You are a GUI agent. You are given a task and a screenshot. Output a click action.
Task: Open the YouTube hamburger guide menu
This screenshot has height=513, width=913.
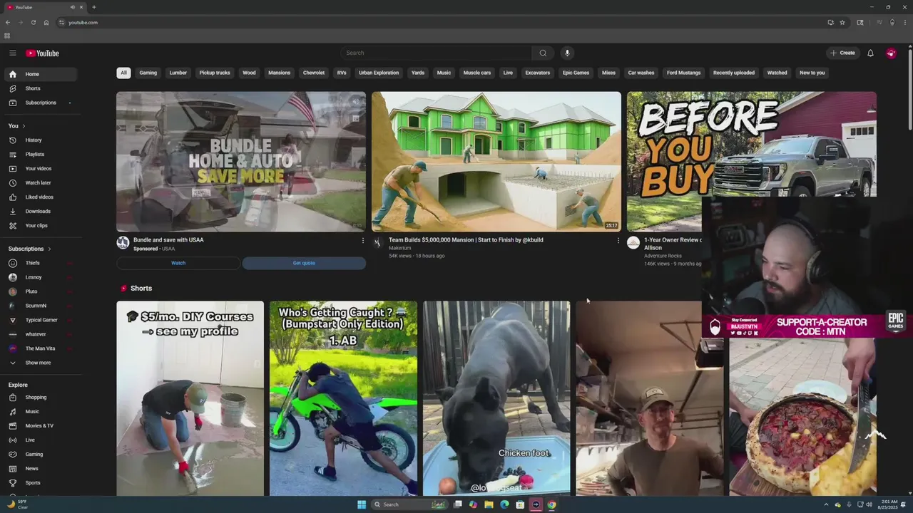point(13,53)
